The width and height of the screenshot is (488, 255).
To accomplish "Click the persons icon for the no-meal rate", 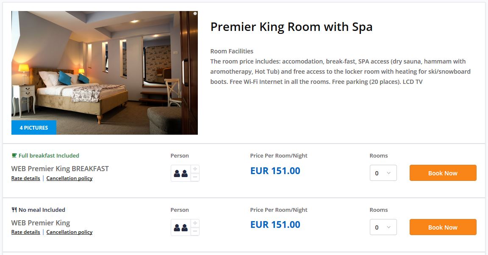I will 181,227.
